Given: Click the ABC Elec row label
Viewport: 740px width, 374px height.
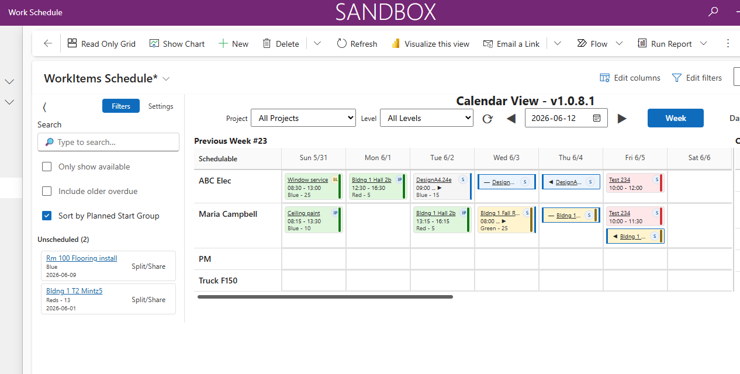Looking at the screenshot, I should [x=215, y=181].
